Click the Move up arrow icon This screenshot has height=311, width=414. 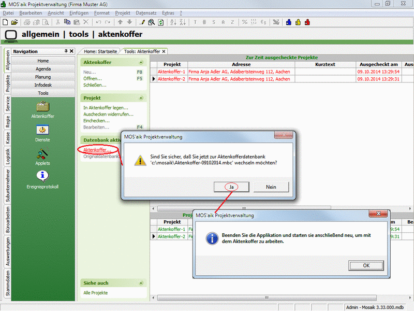120,22
